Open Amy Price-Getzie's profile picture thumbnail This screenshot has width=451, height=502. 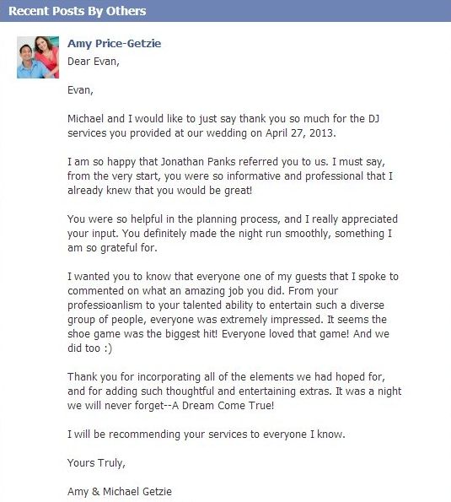click(x=38, y=57)
